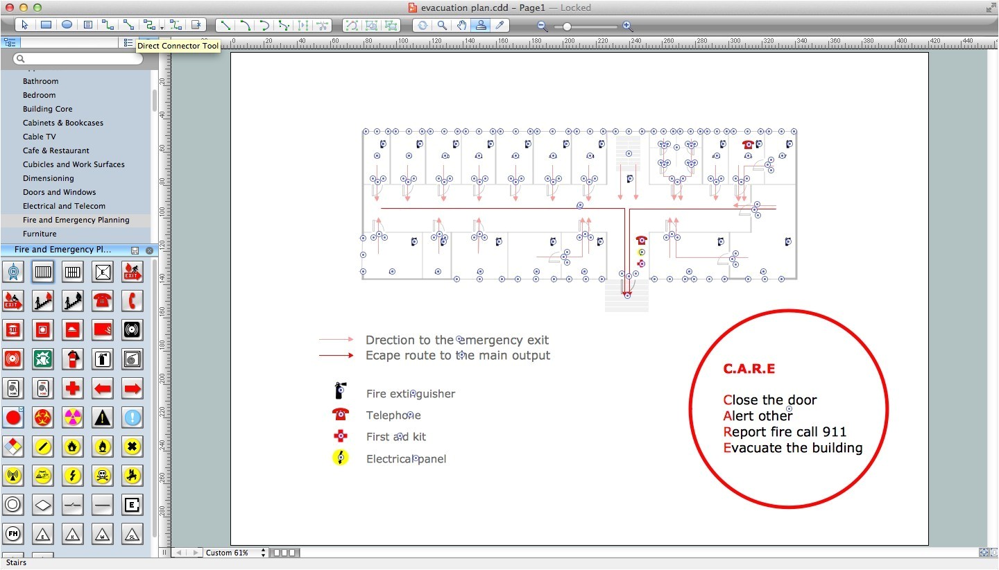The width and height of the screenshot is (999, 570).
Task: Activate the hand pan tool
Action: point(461,26)
